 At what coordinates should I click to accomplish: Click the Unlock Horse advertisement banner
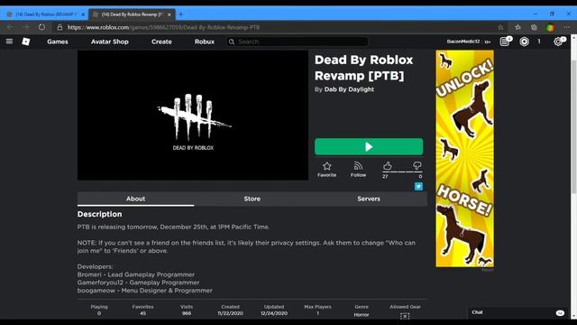pos(465,159)
